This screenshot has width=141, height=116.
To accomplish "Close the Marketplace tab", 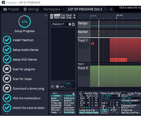I will [63, 9].
